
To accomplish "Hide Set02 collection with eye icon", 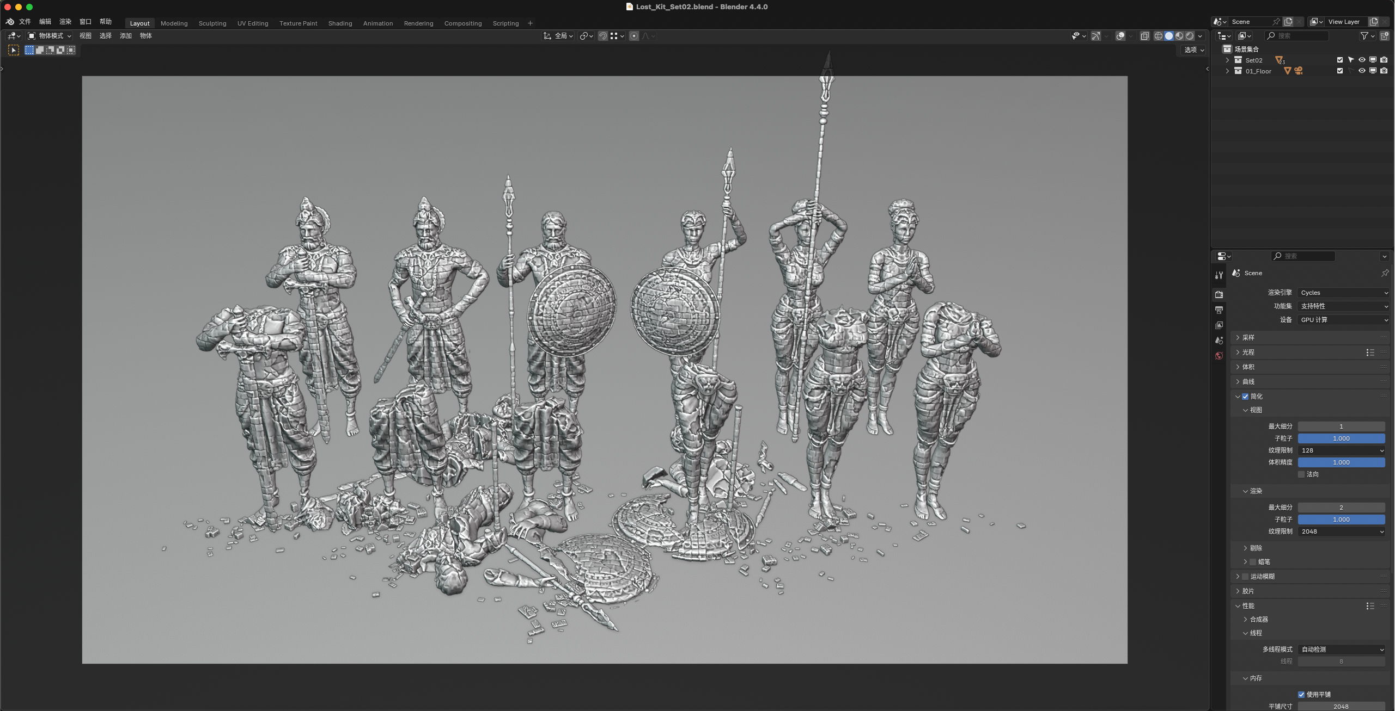I will point(1362,60).
